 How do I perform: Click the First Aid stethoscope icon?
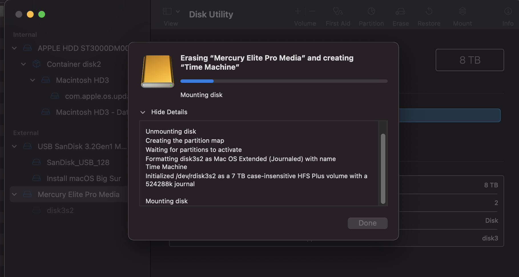pyautogui.click(x=338, y=11)
